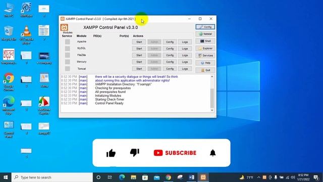Start the MySQL module

pos(139,49)
